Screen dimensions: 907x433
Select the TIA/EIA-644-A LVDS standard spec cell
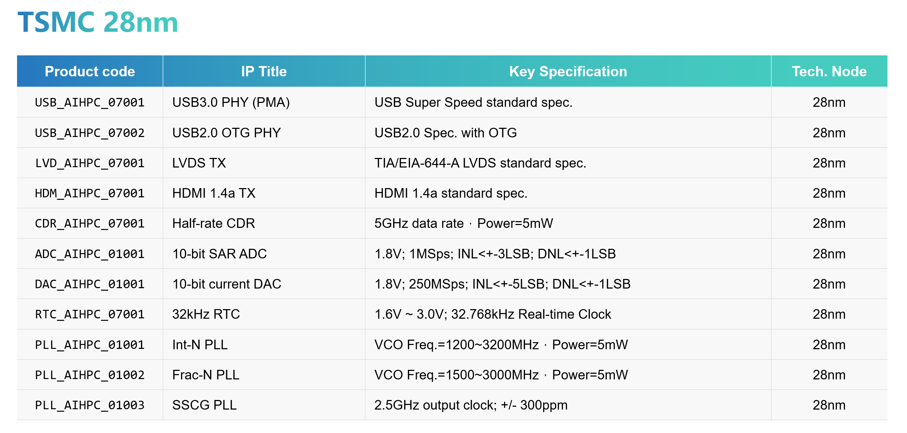480,163
